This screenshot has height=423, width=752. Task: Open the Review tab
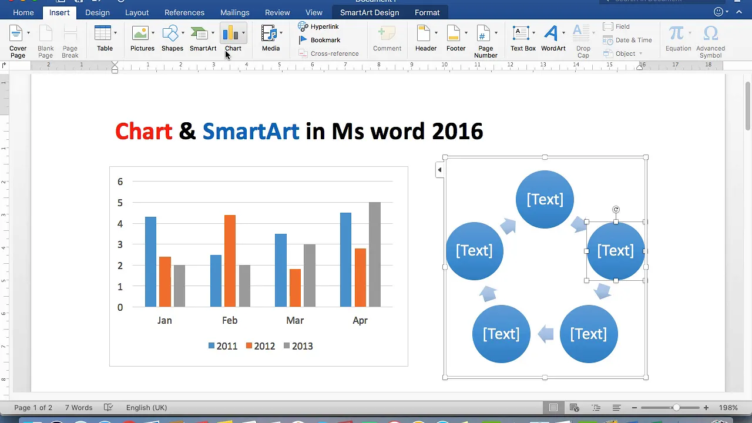tap(277, 12)
